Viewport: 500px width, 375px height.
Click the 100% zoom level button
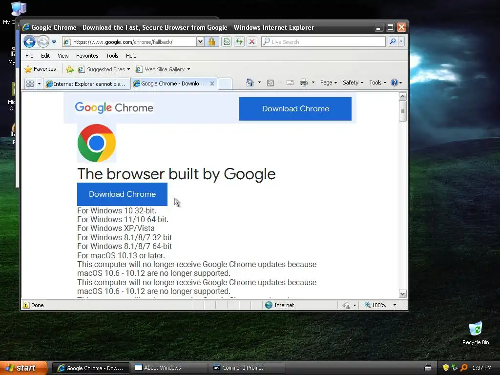pos(375,305)
